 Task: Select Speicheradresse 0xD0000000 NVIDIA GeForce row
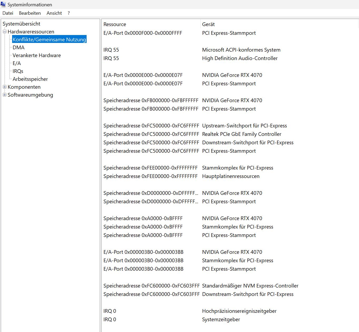click(230, 193)
